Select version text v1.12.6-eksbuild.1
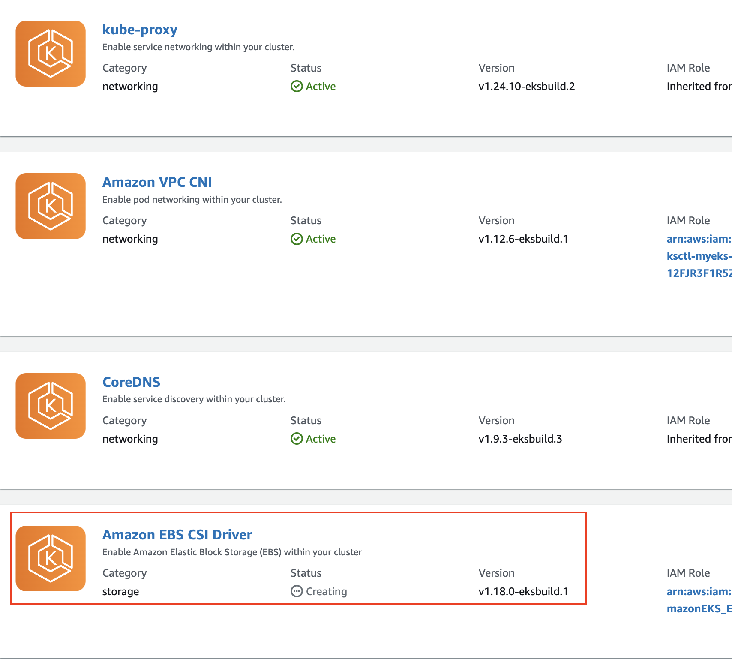 (523, 239)
